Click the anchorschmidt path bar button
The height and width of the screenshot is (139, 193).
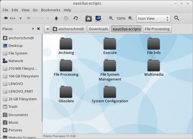[69, 29]
